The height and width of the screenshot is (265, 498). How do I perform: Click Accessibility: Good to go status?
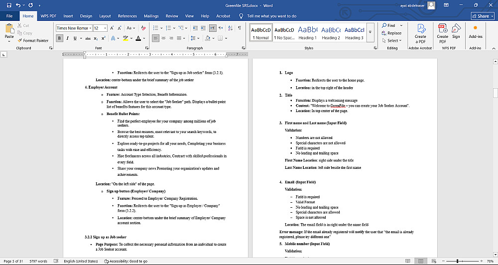click(x=126, y=261)
